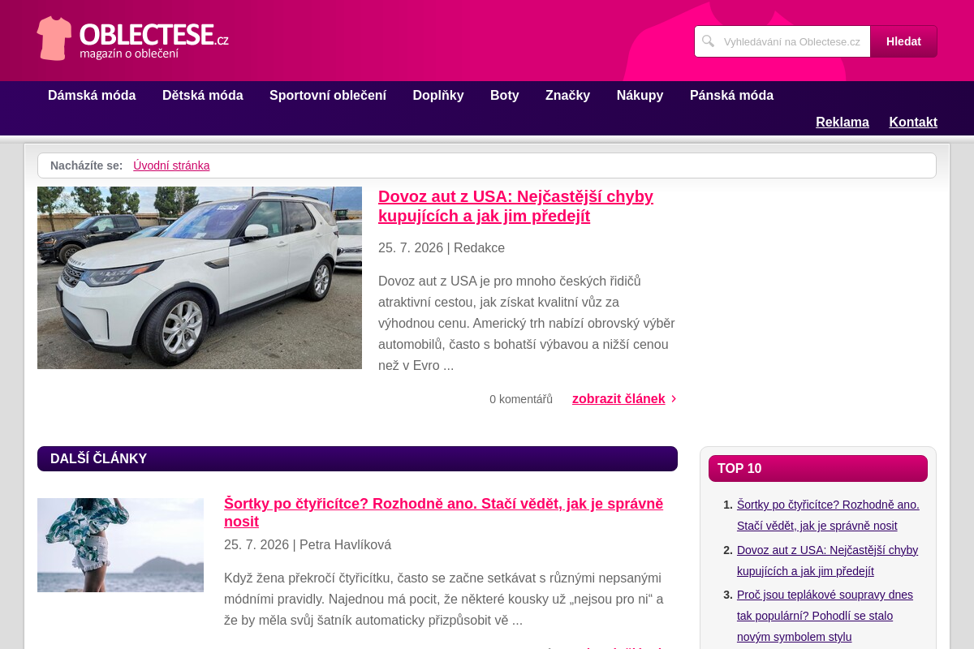Screen dimensions: 974x649
Task: Click zobrazit článek link
Action: [618, 399]
